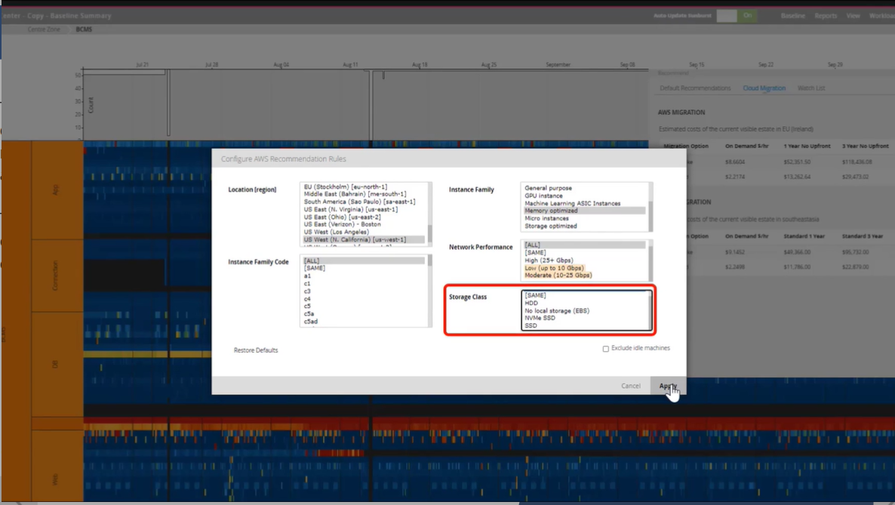Choose Low (up to 10 Gbps) option

554,268
